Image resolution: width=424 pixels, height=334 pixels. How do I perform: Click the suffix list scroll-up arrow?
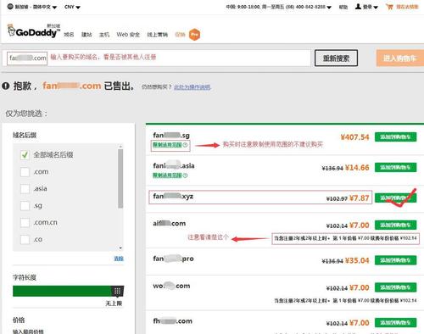point(120,147)
